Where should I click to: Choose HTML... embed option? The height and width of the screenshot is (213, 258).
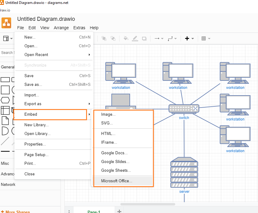click(123, 133)
